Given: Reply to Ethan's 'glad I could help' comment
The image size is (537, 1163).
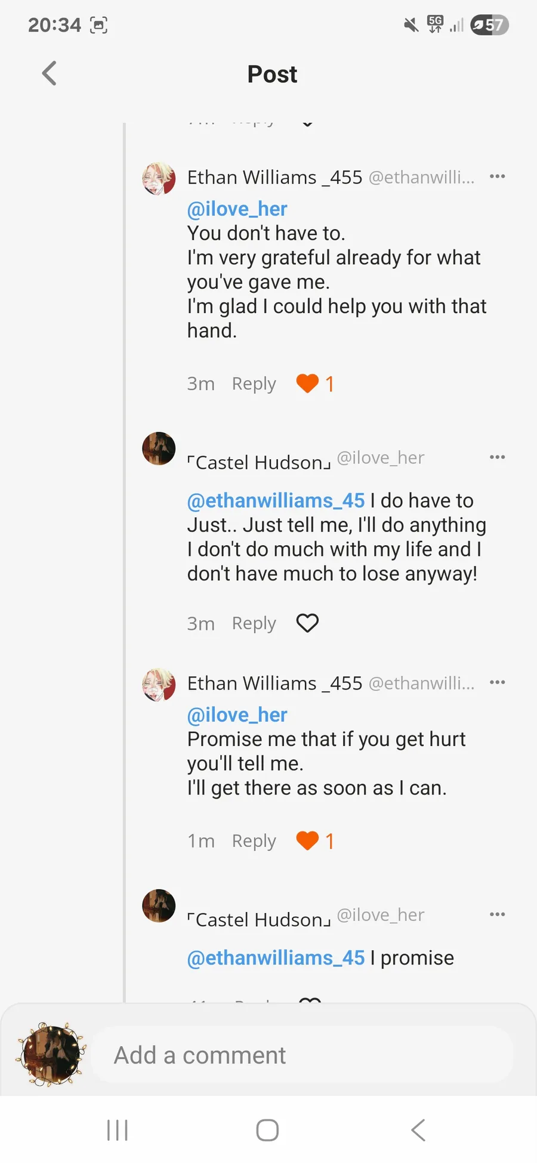Looking at the screenshot, I should [254, 383].
